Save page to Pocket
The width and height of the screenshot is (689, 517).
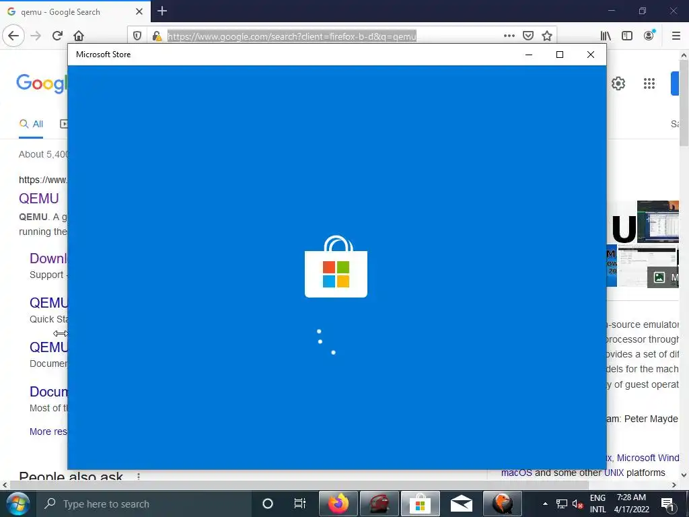click(x=528, y=36)
